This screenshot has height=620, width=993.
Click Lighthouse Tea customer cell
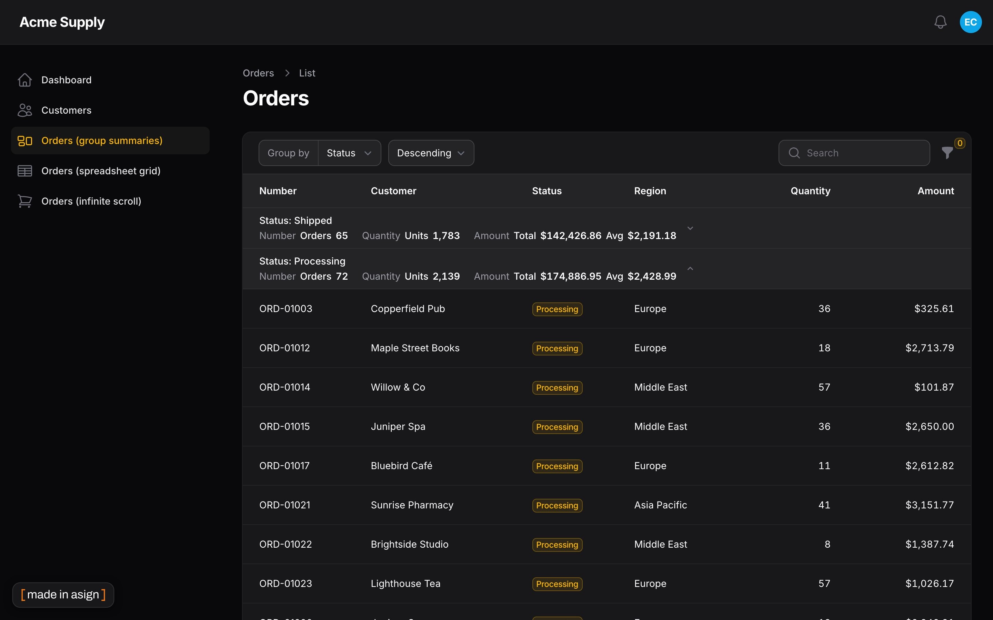(405, 583)
